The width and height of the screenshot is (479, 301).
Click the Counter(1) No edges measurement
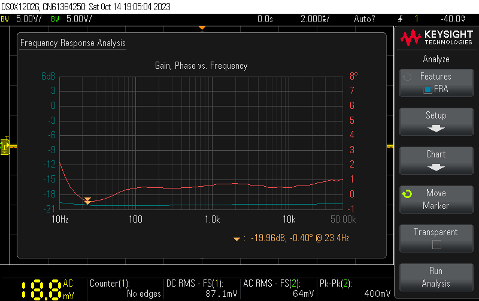click(x=125, y=288)
